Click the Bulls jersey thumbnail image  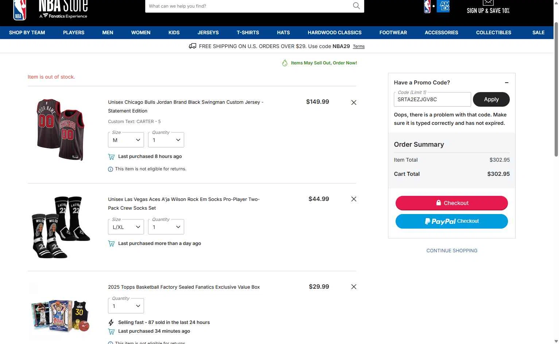click(61, 130)
